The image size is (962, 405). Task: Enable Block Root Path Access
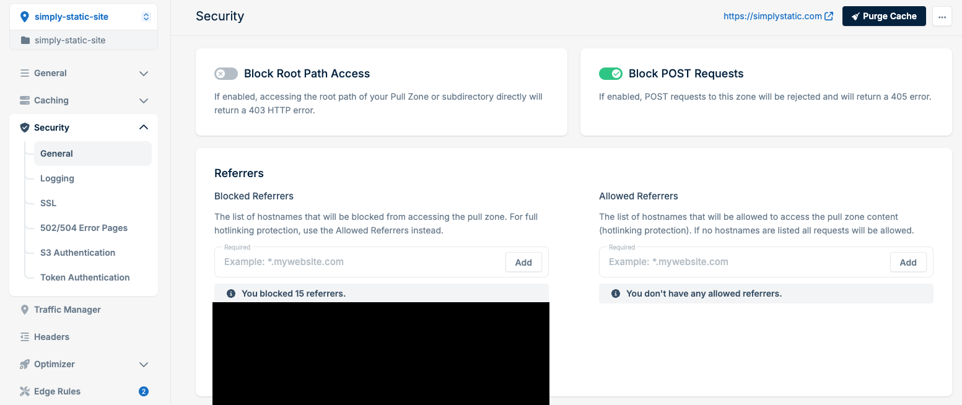[x=225, y=73]
